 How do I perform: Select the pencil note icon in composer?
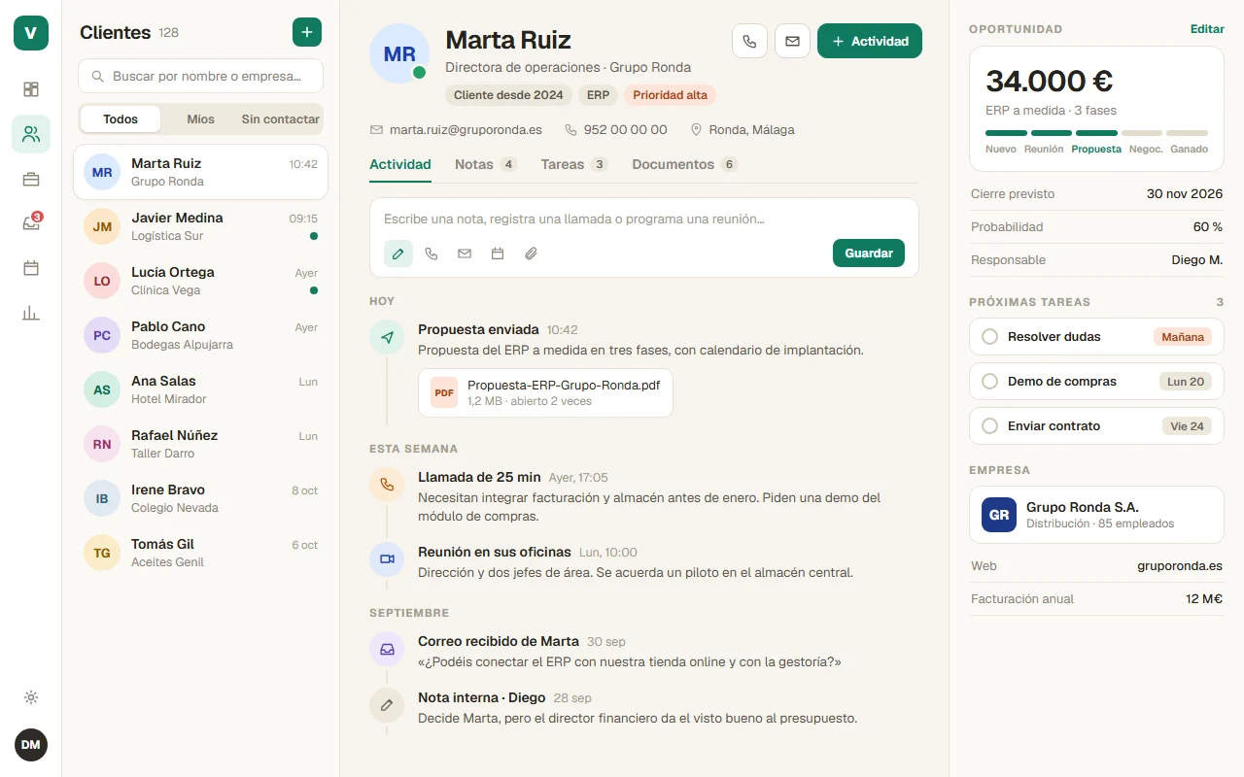point(398,253)
